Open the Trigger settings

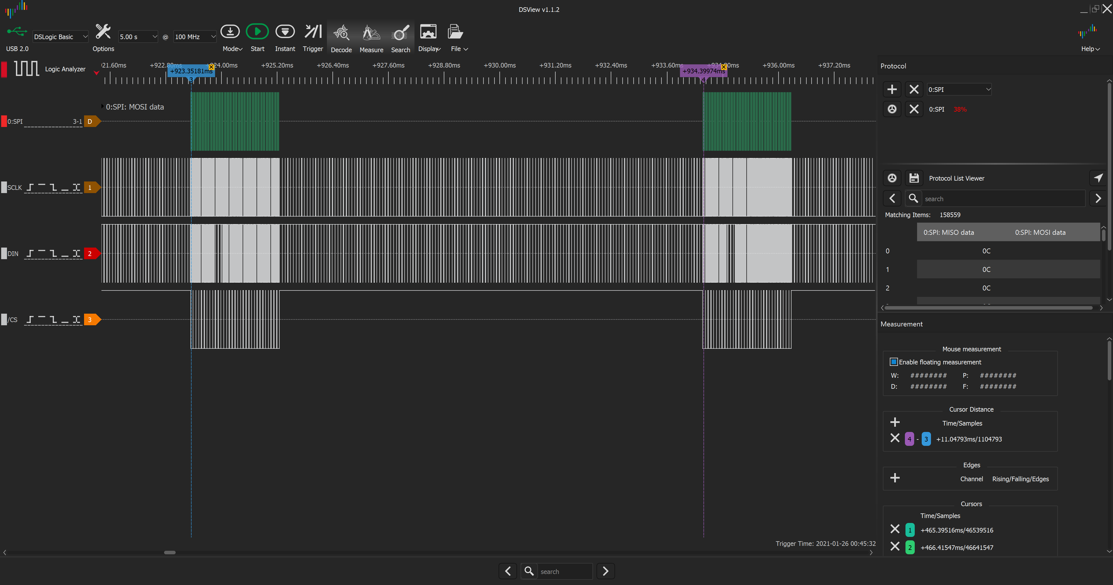[313, 32]
